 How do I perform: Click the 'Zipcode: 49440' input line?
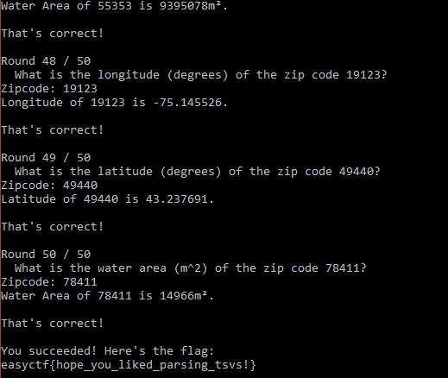(49, 186)
